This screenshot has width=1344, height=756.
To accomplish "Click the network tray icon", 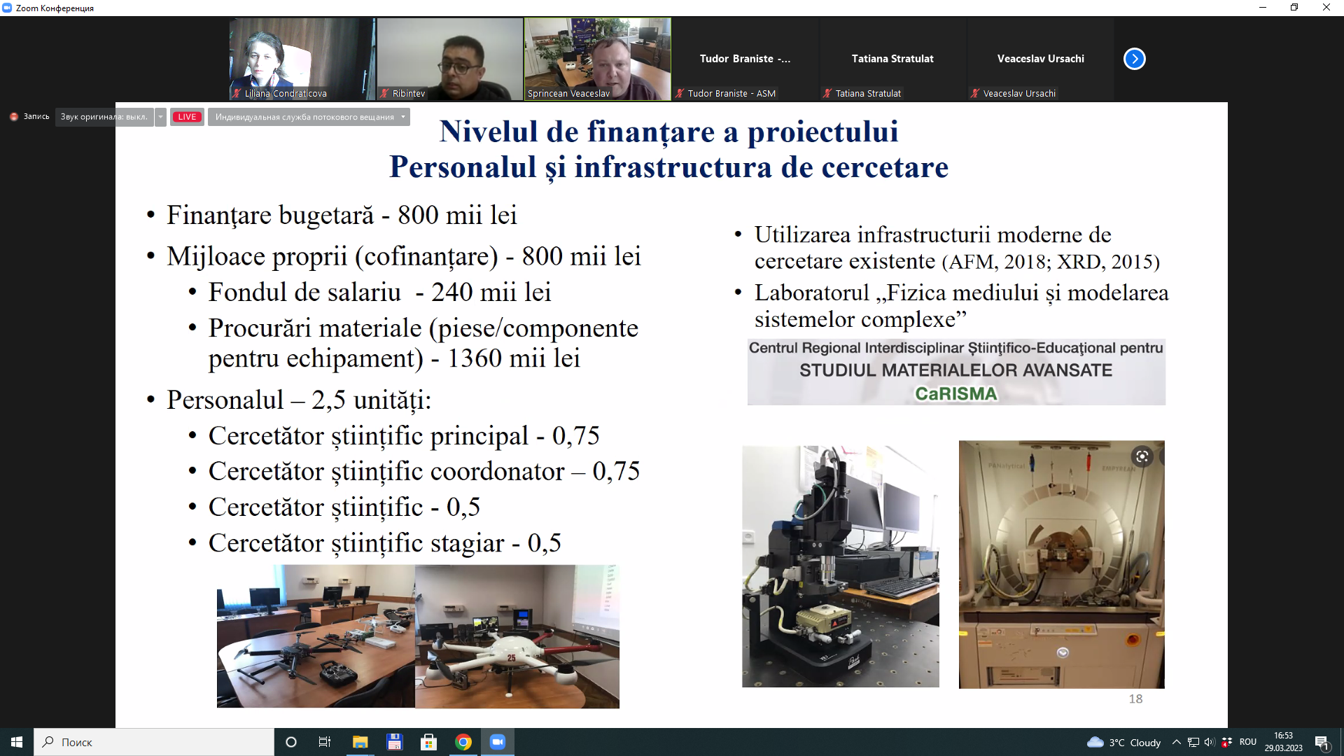I will (1193, 742).
